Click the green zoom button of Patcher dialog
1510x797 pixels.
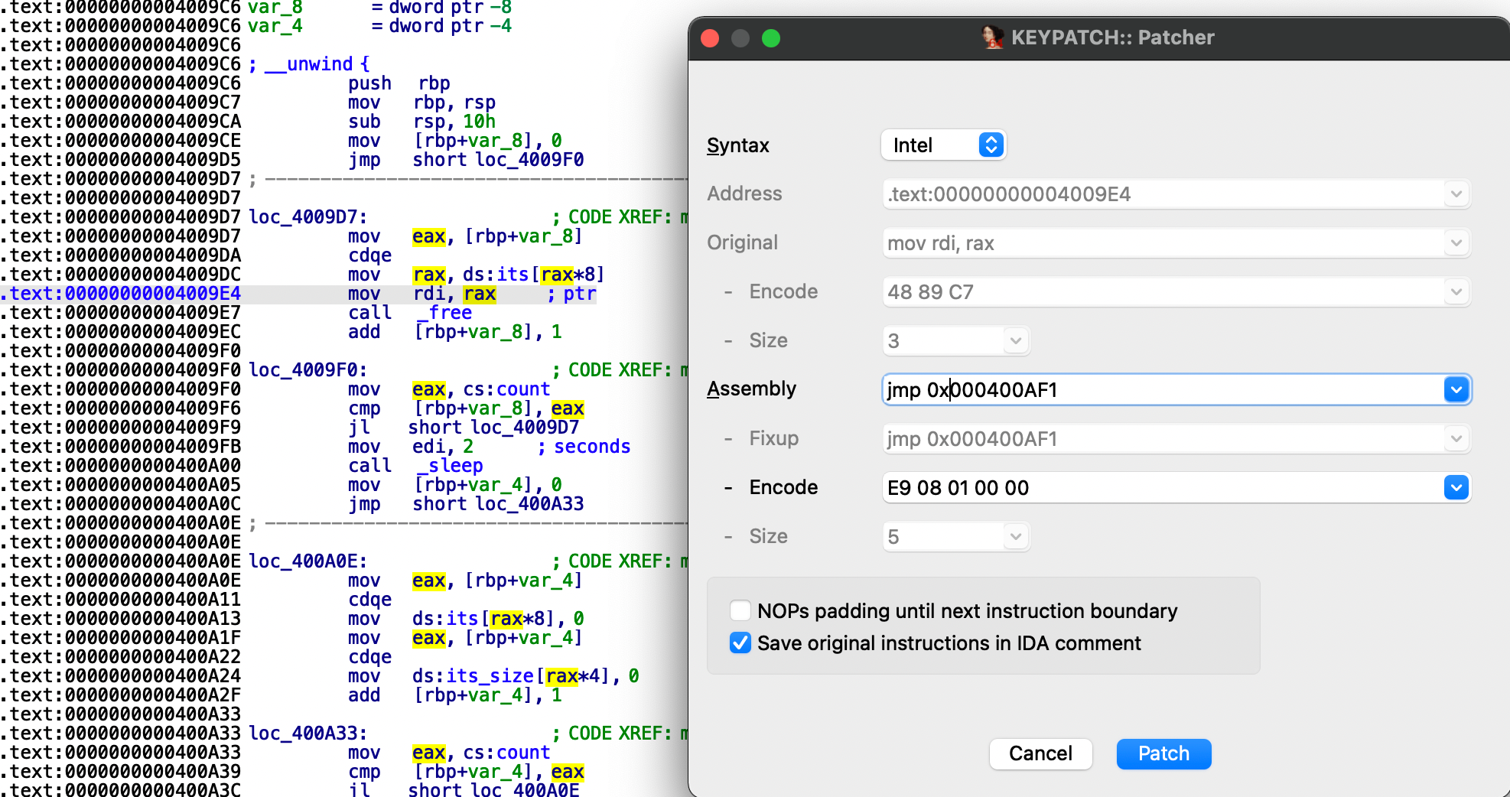pyautogui.click(x=771, y=38)
